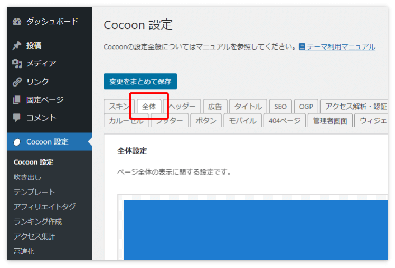Switch to the フッター tab
The width and height of the screenshot is (395, 268).
pyautogui.click(x=170, y=121)
